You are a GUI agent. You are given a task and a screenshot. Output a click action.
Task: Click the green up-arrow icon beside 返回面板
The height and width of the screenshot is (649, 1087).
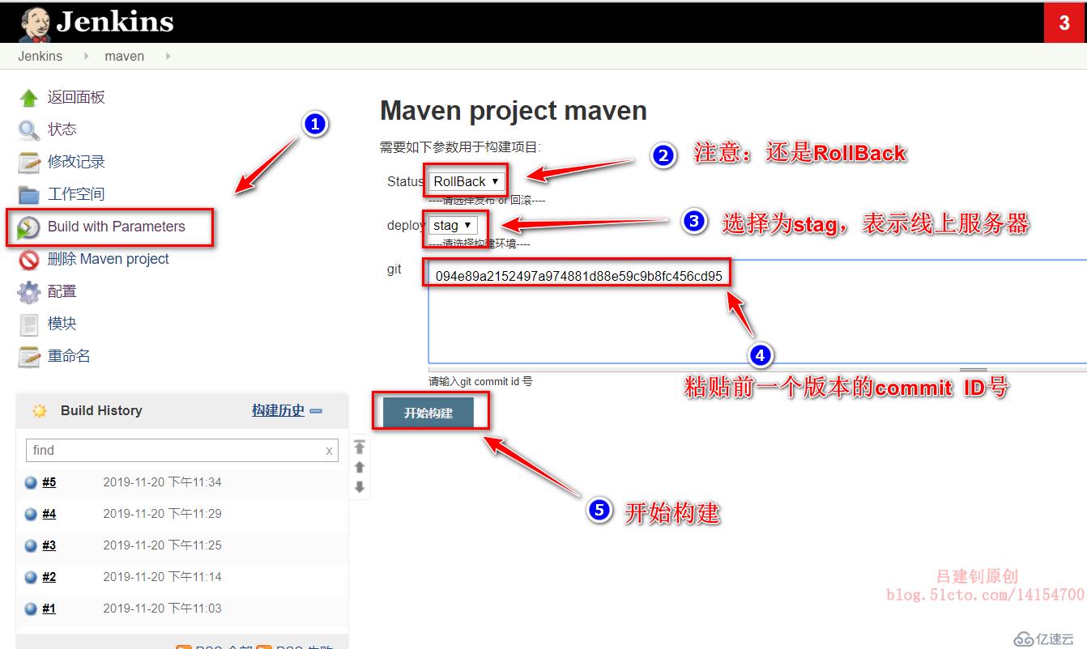coord(28,98)
